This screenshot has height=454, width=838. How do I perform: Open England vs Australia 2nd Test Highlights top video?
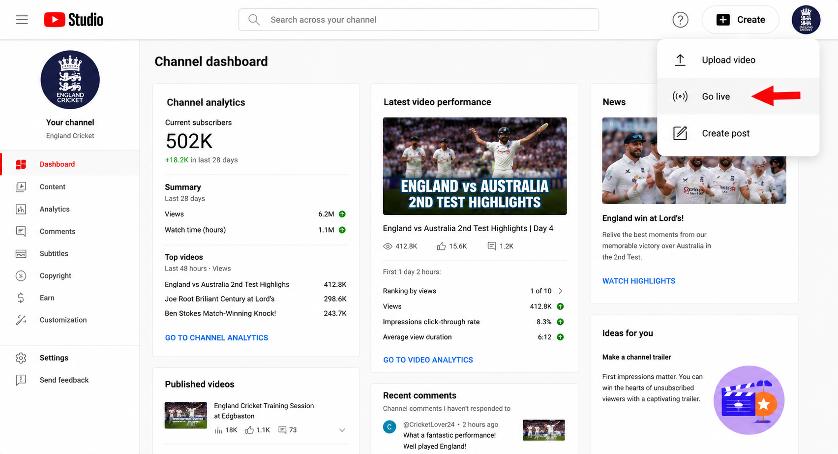pyautogui.click(x=227, y=284)
